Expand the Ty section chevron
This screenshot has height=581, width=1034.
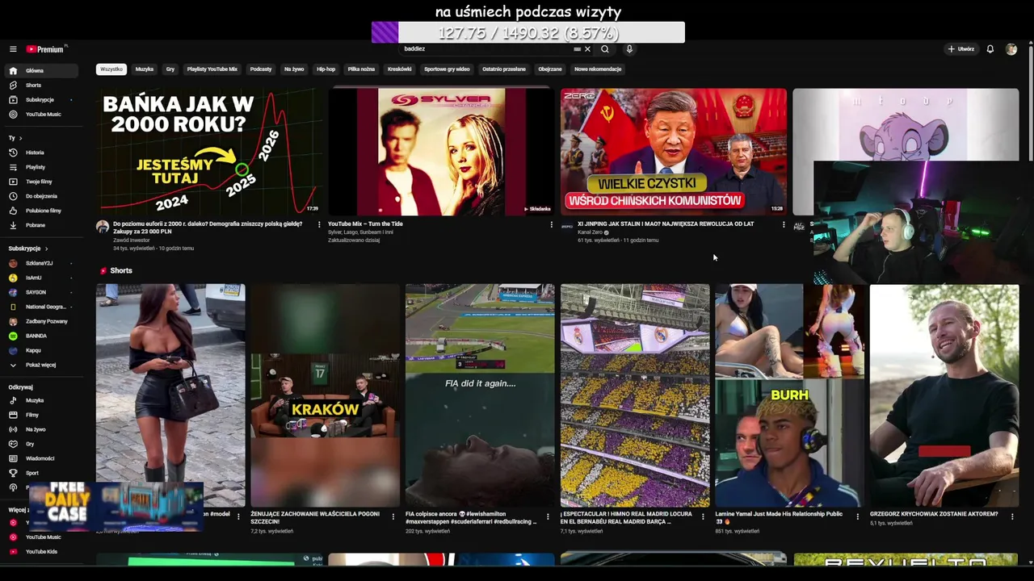tap(20, 138)
